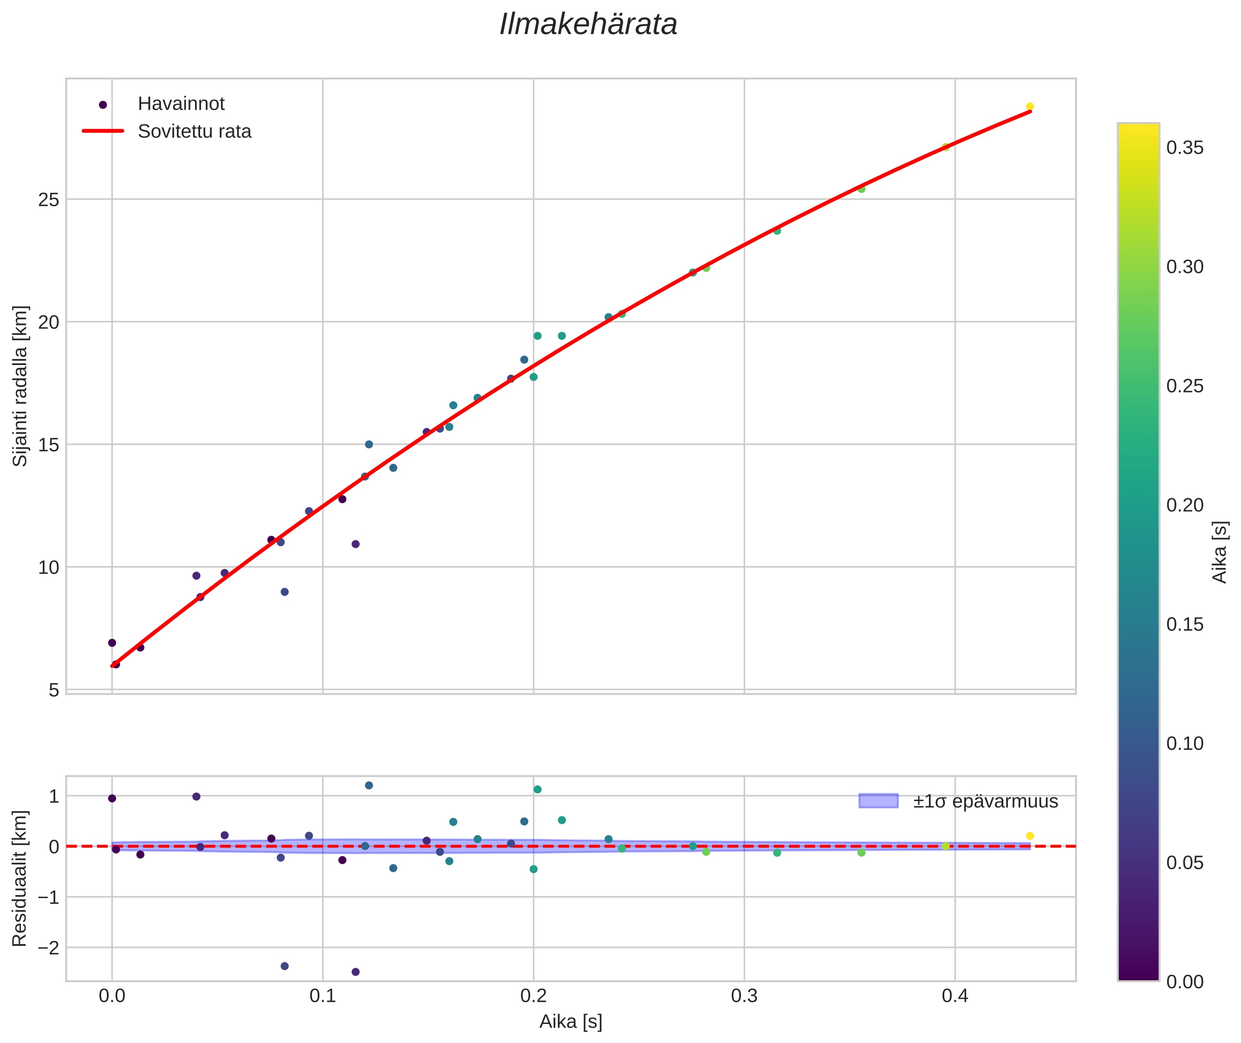Viewport: 1241px width, 1043px height.
Task: Click the '±1σ epävarmuus' legend text
Action: click(x=985, y=802)
